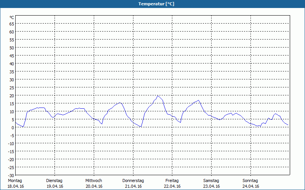Click the Samstag day label

[211, 181]
